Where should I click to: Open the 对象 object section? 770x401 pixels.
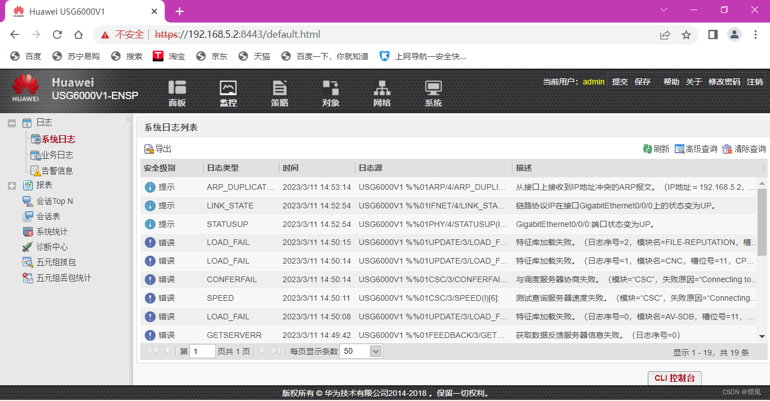tap(331, 92)
